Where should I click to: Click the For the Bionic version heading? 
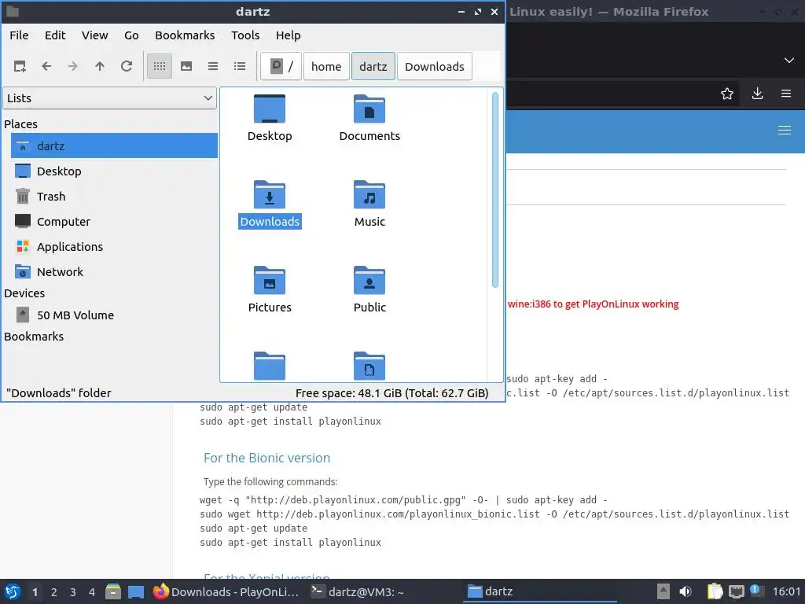267,458
